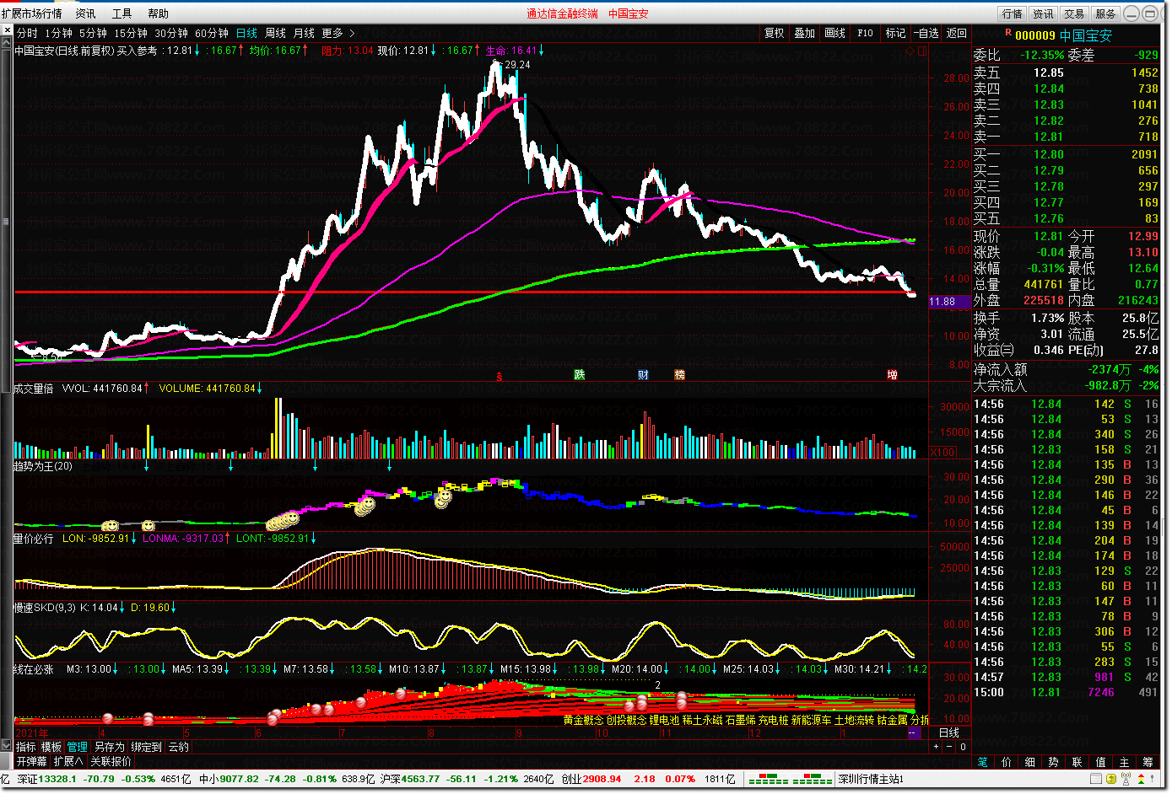Select the 价 tab in the quote panel
This screenshot has width=1172, height=794.
pyautogui.click(x=1007, y=762)
